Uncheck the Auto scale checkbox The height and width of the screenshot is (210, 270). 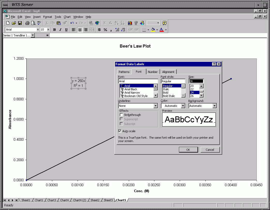click(120, 131)
